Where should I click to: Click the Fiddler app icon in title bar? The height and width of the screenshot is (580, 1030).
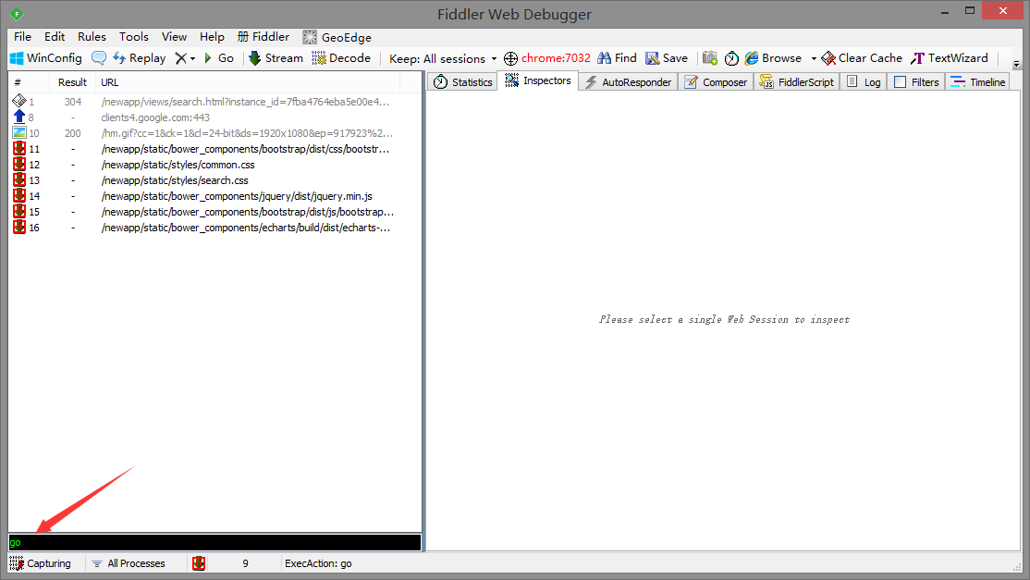[17, 14]
